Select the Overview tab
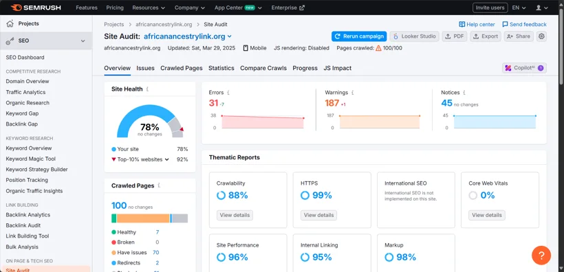 click(x=117, y=68)
